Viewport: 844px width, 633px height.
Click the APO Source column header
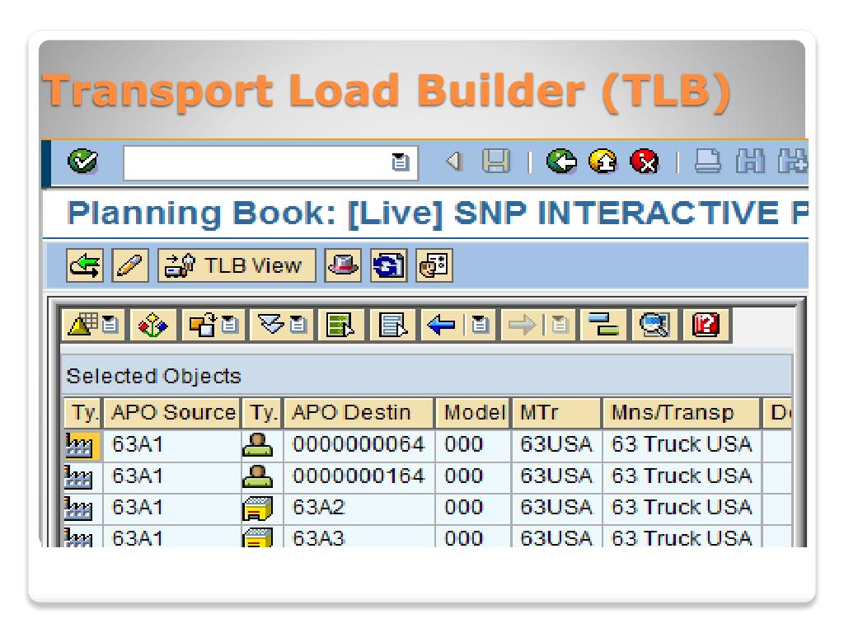point(172,413)
